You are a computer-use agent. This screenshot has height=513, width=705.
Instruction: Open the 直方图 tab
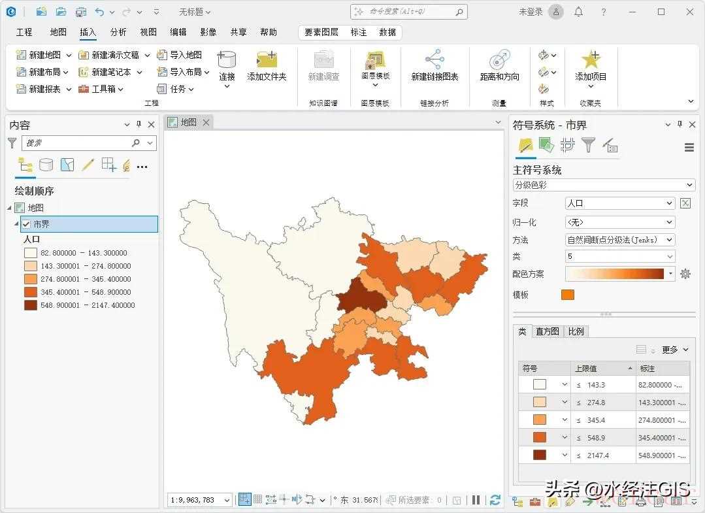546,331
